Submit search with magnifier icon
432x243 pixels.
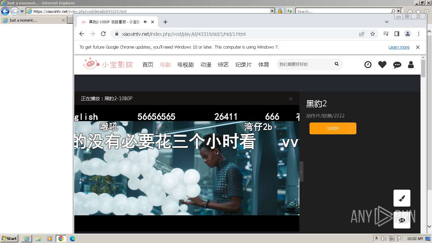click(x=336, y=64)
